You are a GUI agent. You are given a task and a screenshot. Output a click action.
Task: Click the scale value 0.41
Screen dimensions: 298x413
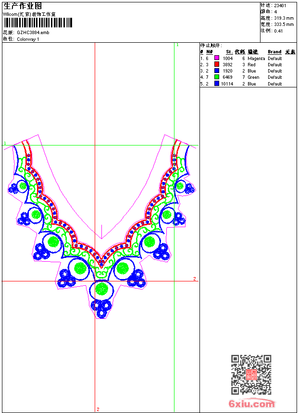(x=278, y=31)
